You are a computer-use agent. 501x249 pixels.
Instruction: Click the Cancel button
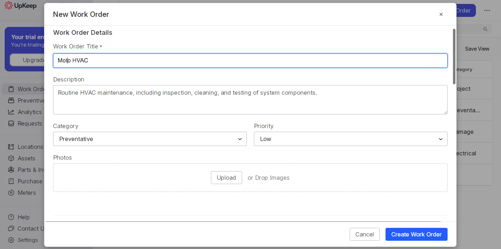coord(364,234)
